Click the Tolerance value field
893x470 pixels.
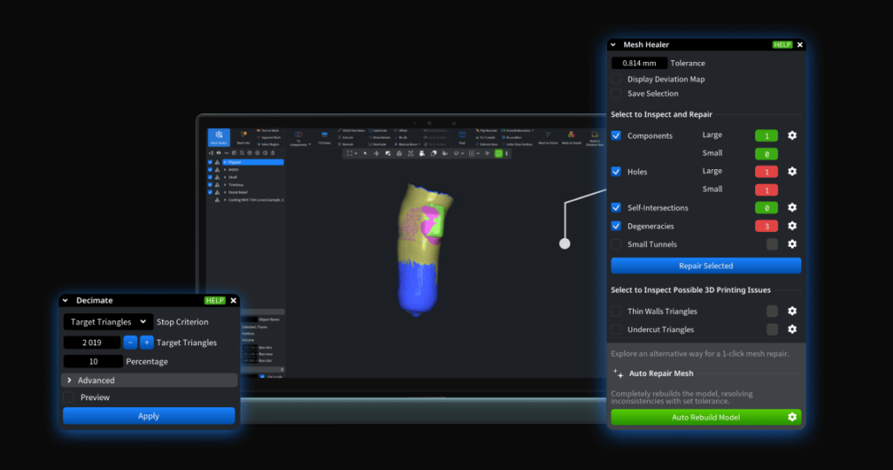click(639, 64)
